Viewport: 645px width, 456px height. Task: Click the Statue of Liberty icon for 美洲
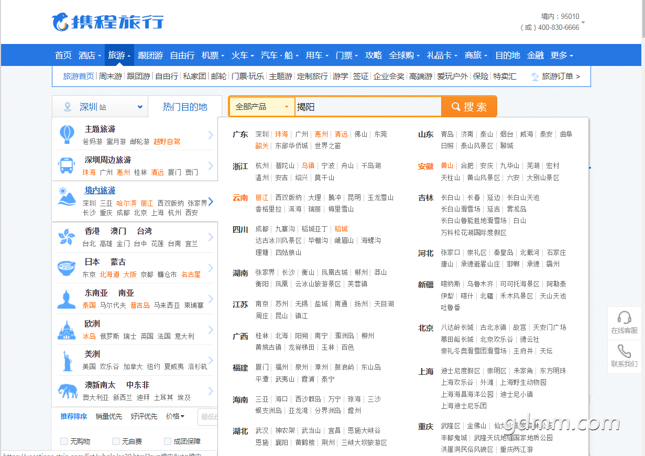(67, 360)
